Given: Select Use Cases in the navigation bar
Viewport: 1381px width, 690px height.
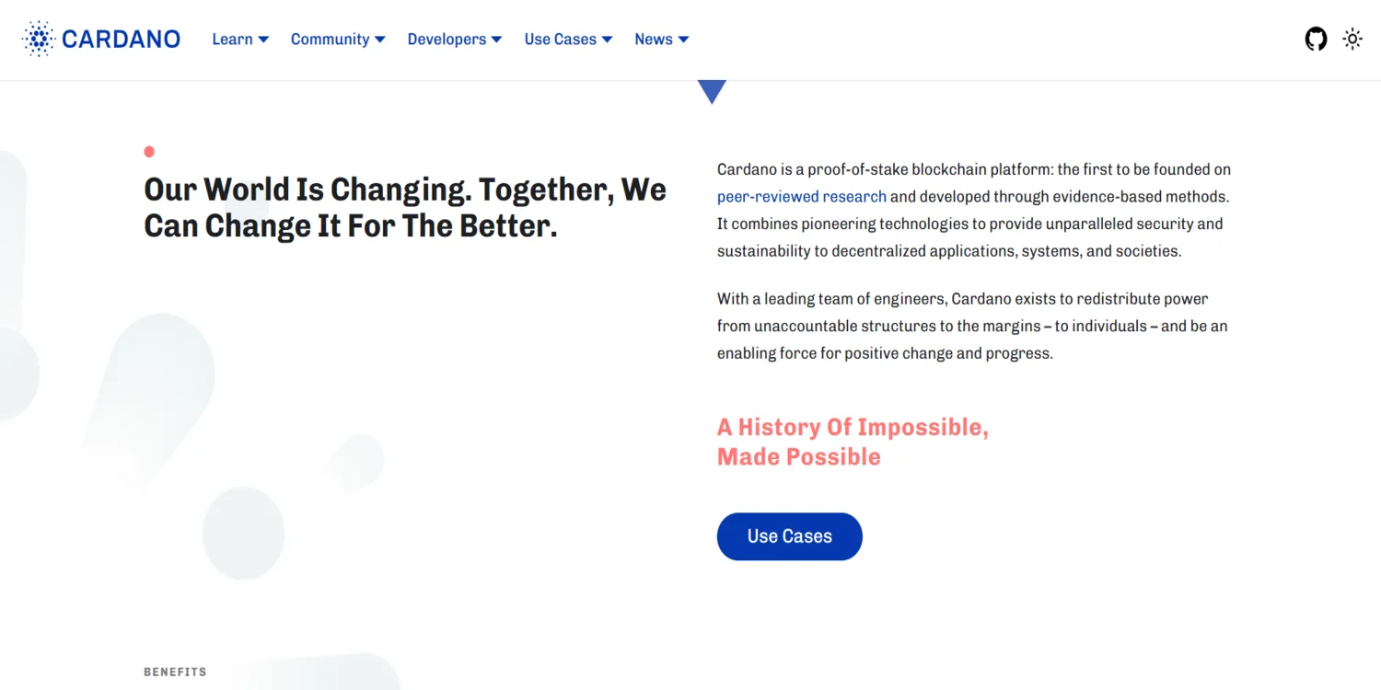Looking at the screenshot, I should 560,39.
